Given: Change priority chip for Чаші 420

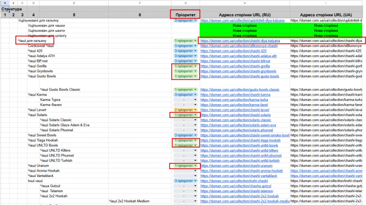Looking at the screenshot, I should [185, 51].
